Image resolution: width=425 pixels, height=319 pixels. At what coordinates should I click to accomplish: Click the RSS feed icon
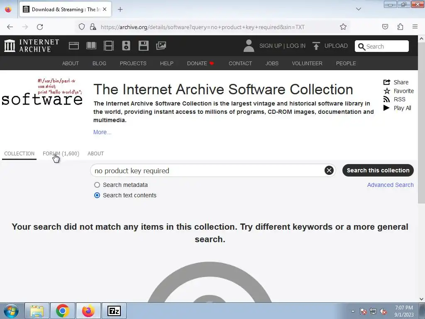(386, 99)
